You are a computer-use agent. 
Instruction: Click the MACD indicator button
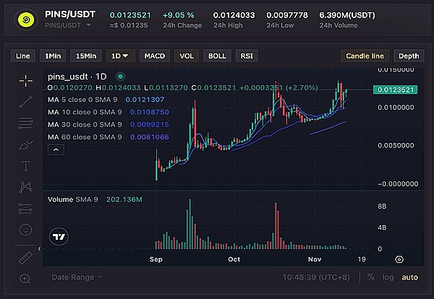click(155, 56)
